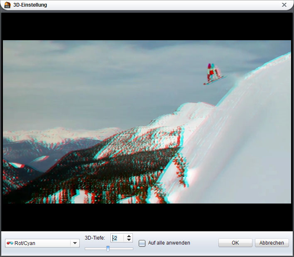This screenshot has width=294, height=257.
Task: Enable the 'Auf alle anwenden' checkbox
Action: pos(142,243)
